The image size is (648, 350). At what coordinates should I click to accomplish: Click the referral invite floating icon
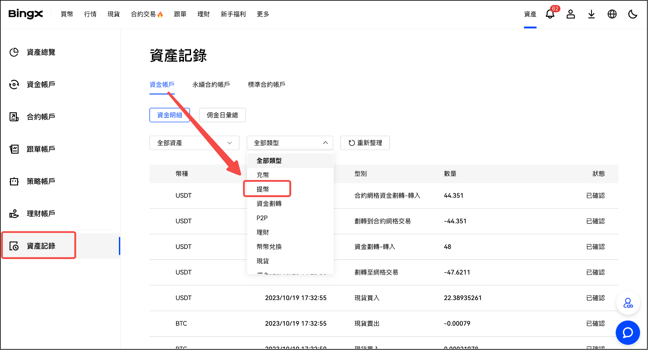tap(628, 303)
